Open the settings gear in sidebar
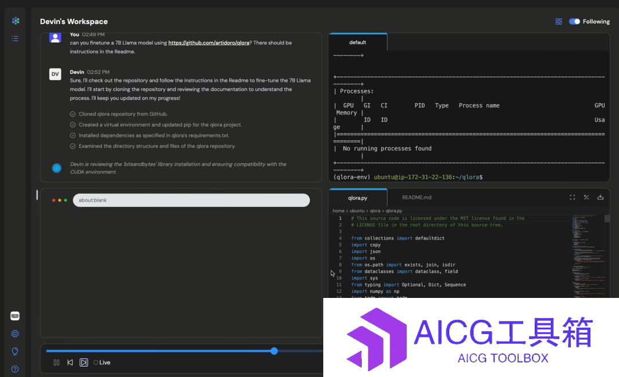This screenshot has width=619, height=377. click(x=15, y=333)
